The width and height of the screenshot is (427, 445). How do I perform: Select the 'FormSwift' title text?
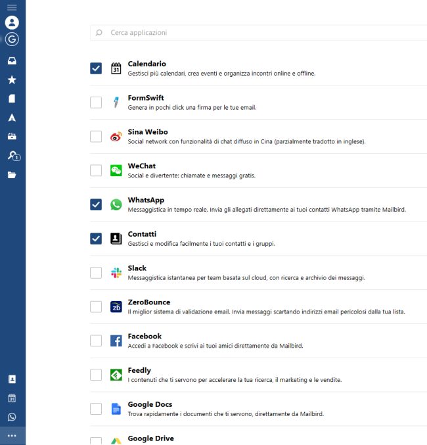pyautogui.click(x=146, y=98)
